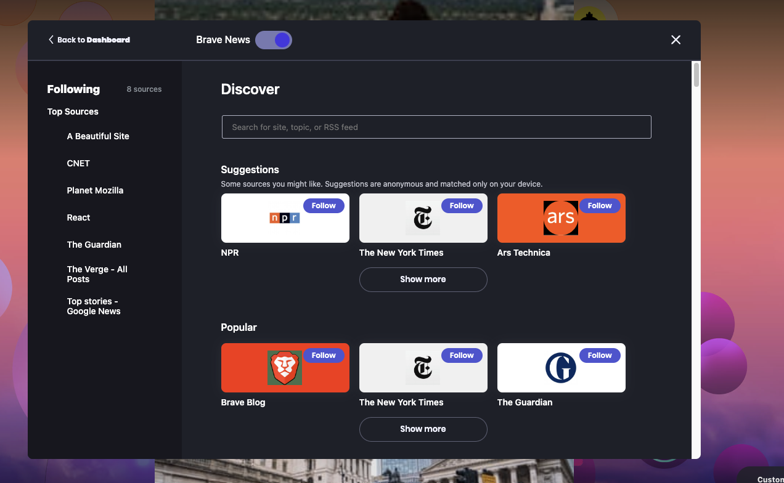Click the New York Times logo under Suggestions
The height and width of the screenshot is (483, 784).
tap(423, 218)
